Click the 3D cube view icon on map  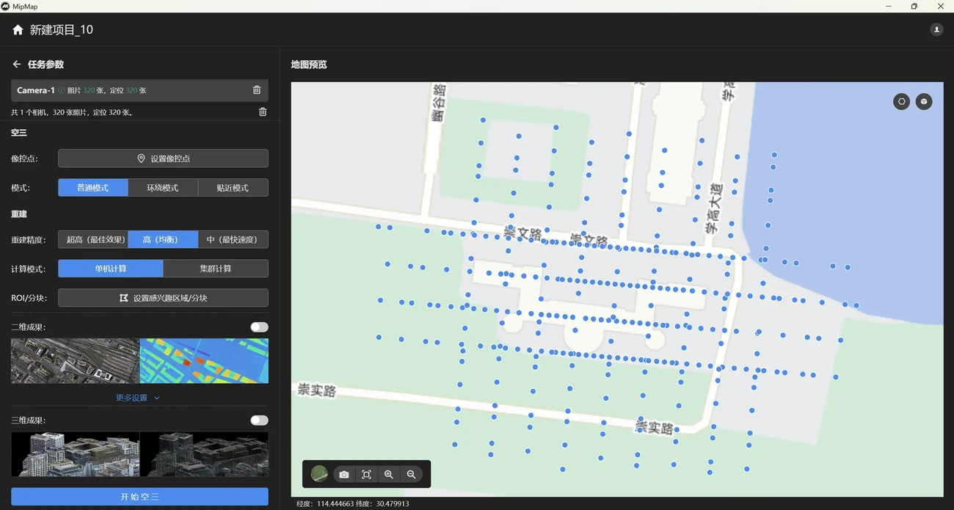pyautogui.click(x=924, y=102)
